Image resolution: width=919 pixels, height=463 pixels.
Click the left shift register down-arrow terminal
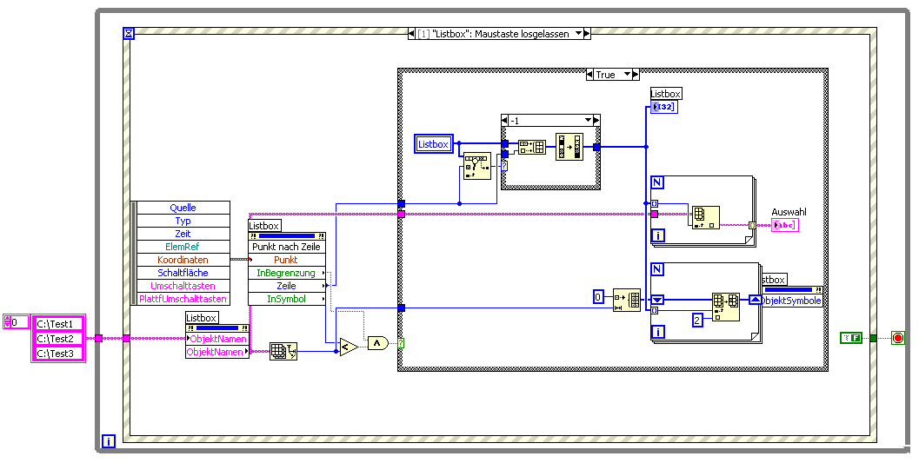click(657, 300)
